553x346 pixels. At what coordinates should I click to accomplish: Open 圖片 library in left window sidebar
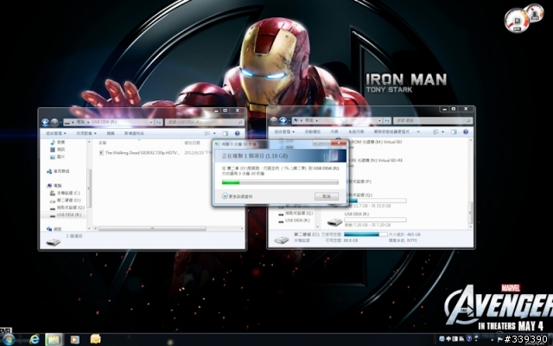(x=58, y=157)
